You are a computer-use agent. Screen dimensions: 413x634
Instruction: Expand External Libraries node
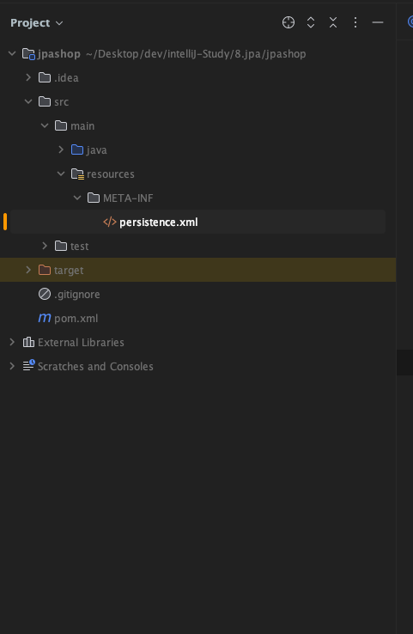pyautogui.click(x=12, y=342)
